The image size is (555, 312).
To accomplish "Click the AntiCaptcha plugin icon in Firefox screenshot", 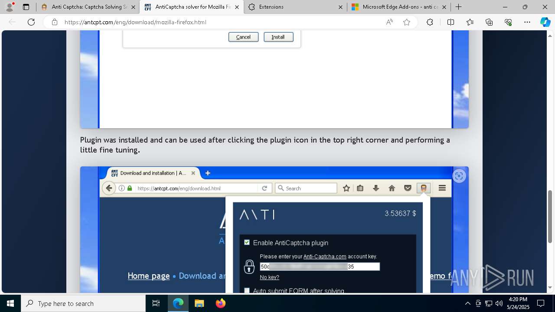I will point(424,188).
